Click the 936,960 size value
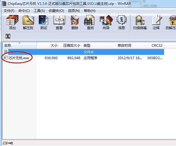Screen dimensions: 176x146 (51, 58)
